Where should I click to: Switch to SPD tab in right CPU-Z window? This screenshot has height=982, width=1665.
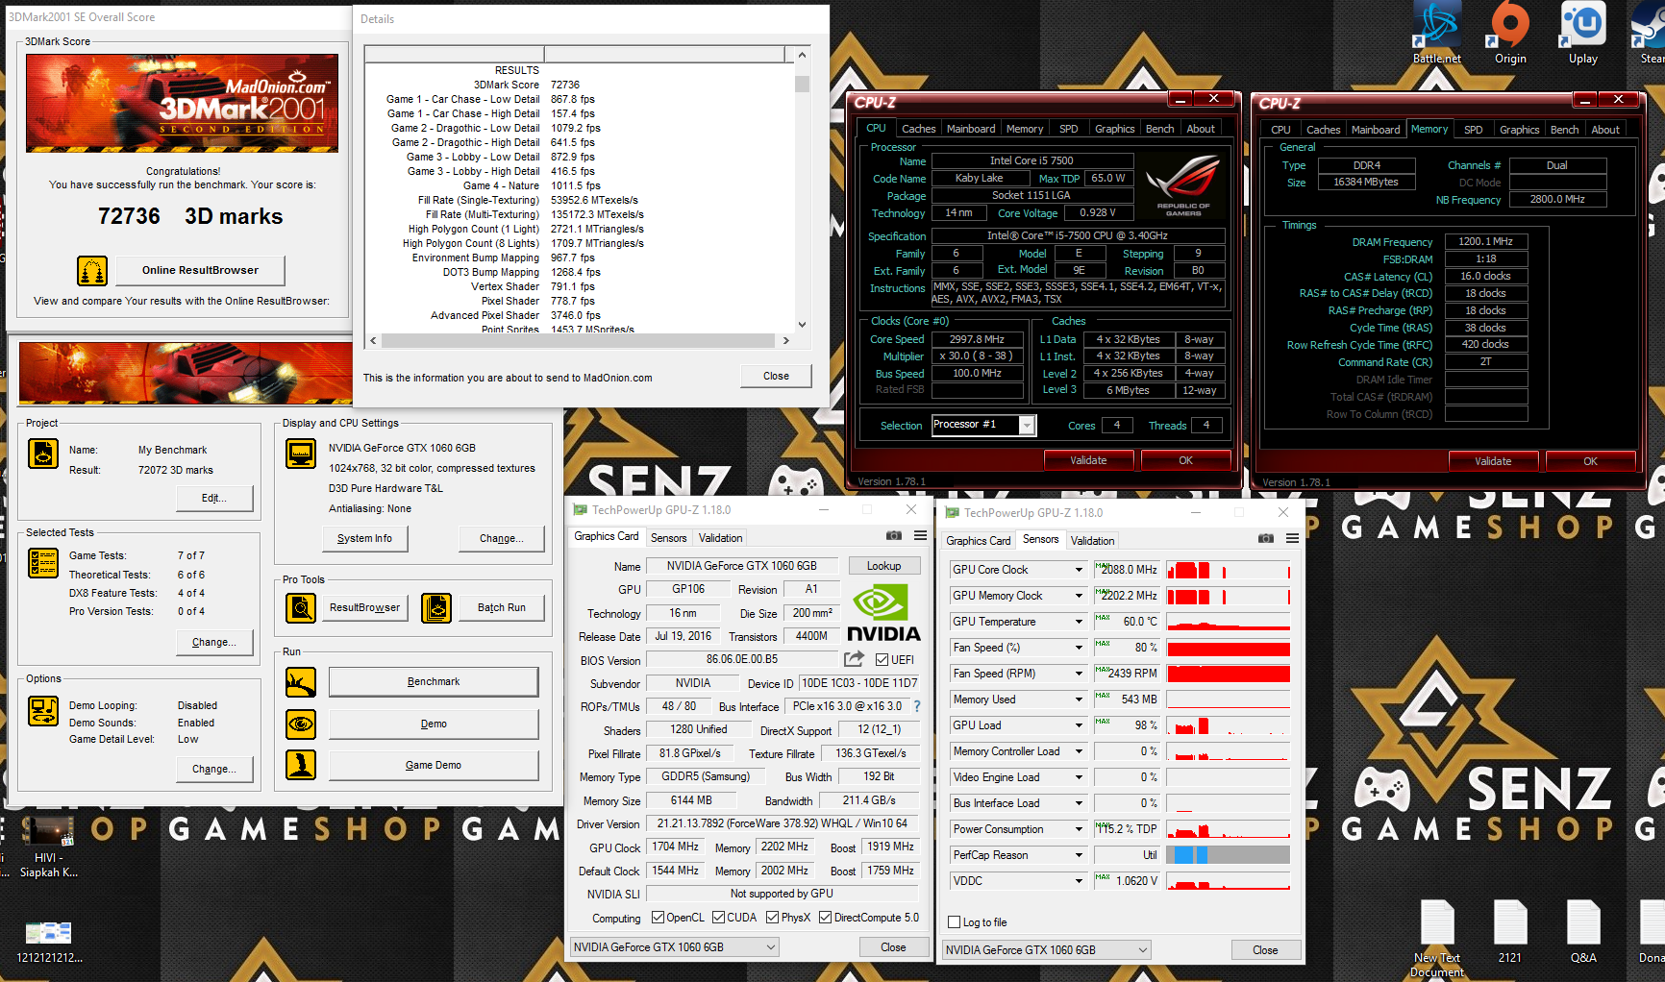click(x=1473, y=130)
